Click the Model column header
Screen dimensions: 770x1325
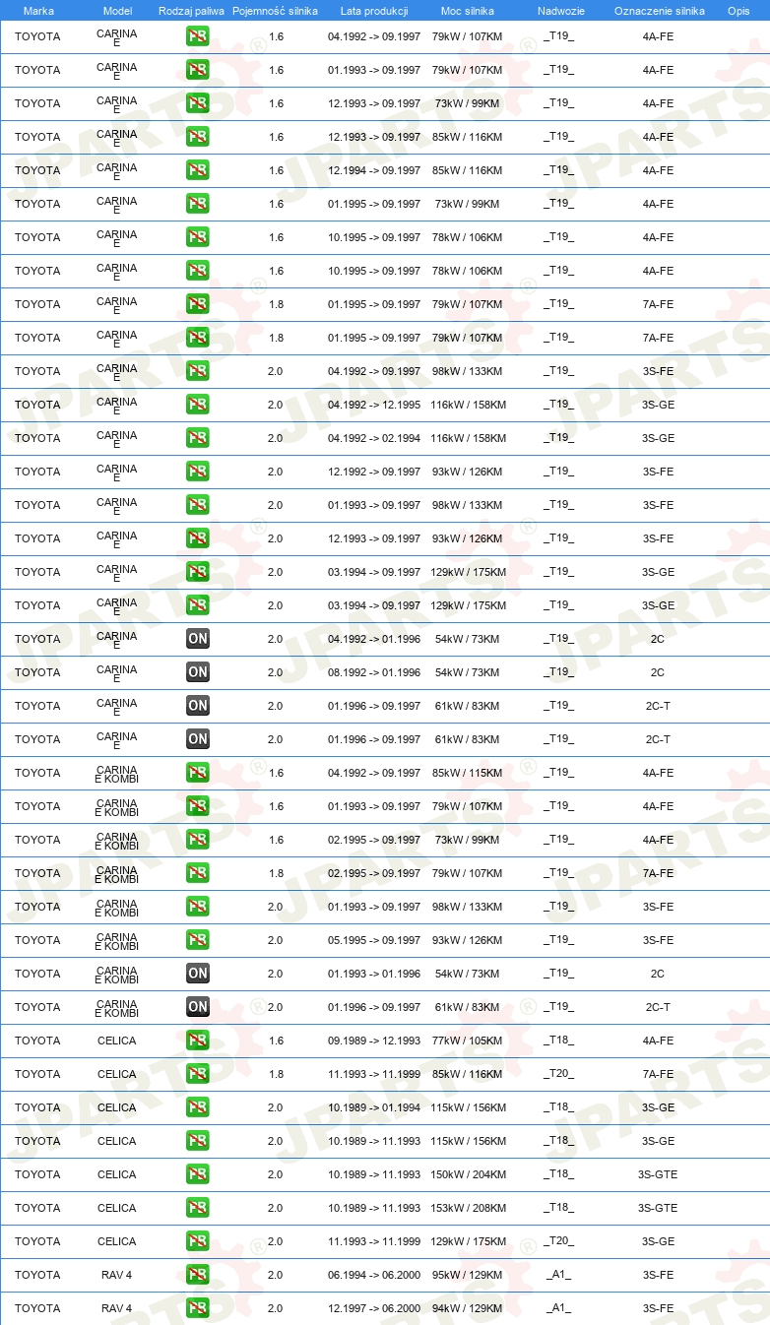tap(117, 11)
